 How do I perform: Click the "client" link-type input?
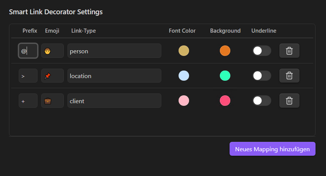114,101
